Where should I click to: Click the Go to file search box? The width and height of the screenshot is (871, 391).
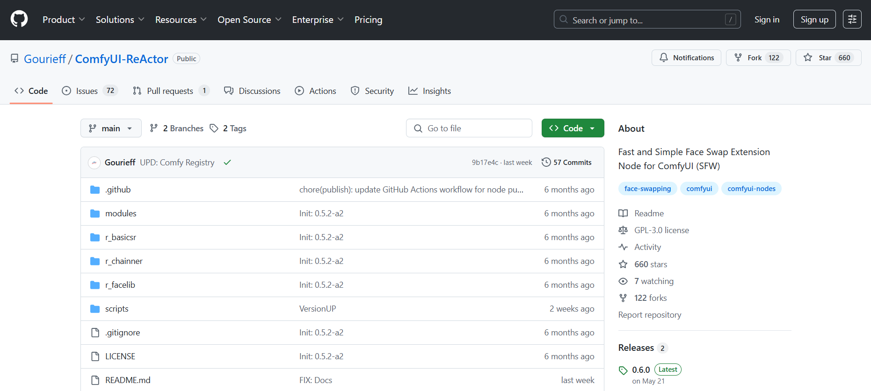tap(469, 128)
